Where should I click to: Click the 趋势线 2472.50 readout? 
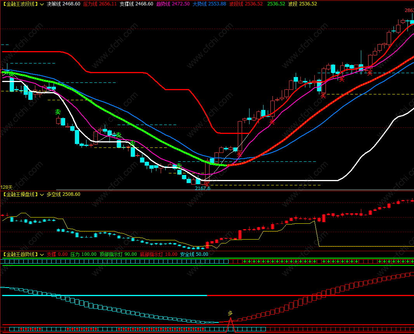click(173, 4)
